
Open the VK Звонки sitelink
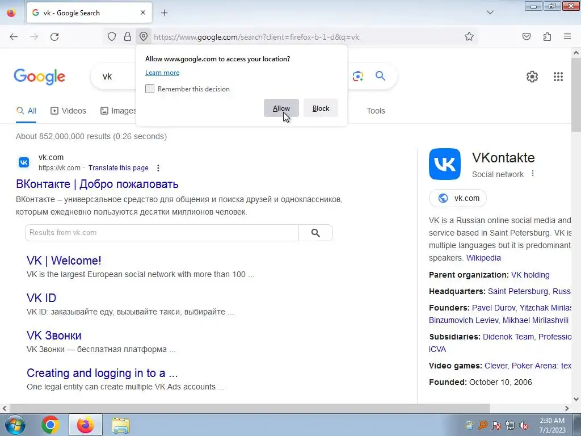pyautogui.click(x=54, y=335)
